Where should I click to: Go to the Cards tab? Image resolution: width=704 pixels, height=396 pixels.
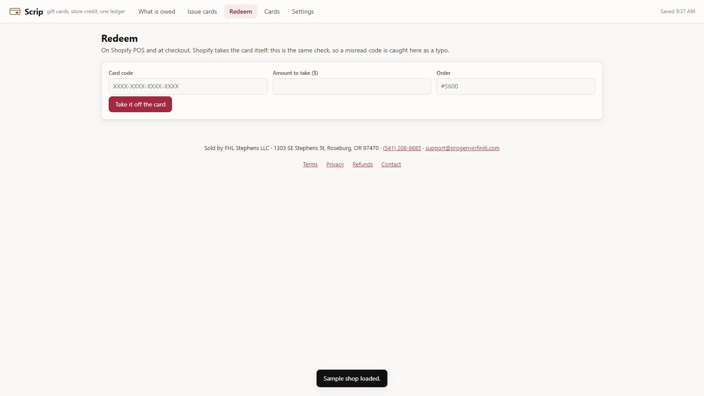tap(272, 11)
